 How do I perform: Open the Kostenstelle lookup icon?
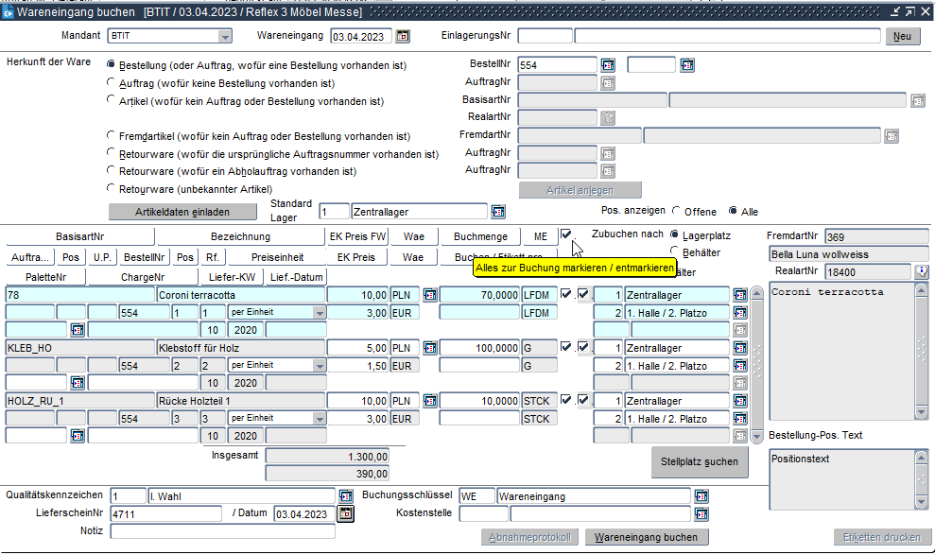click(701, 513)
